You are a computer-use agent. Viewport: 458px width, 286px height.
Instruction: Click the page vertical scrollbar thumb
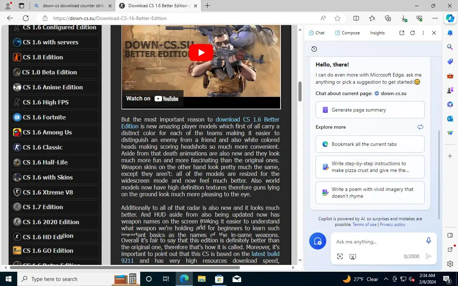(x=300, y=92)
